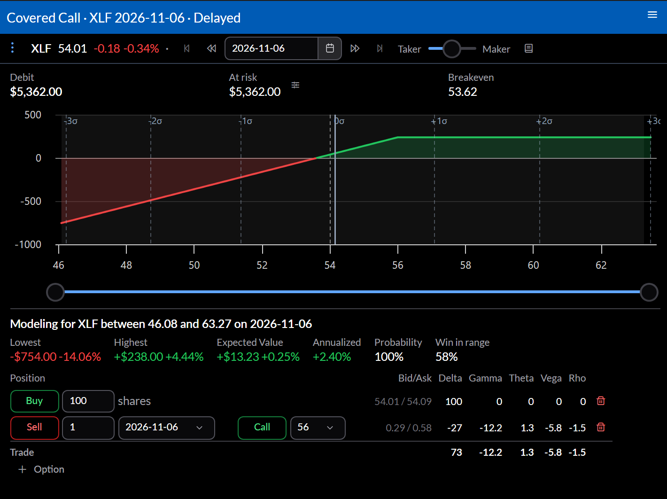Click the Highest +$238.00 +4.44% value
667x499 pixels.
[159, 357]
